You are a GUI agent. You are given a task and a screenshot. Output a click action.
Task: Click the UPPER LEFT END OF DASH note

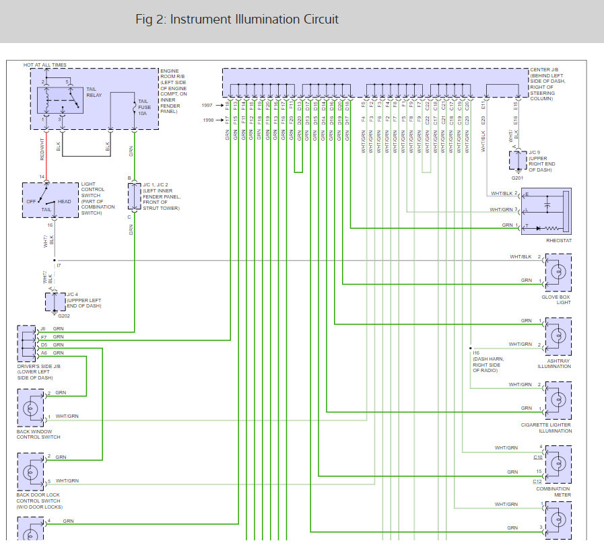click(x=84, y=303)
